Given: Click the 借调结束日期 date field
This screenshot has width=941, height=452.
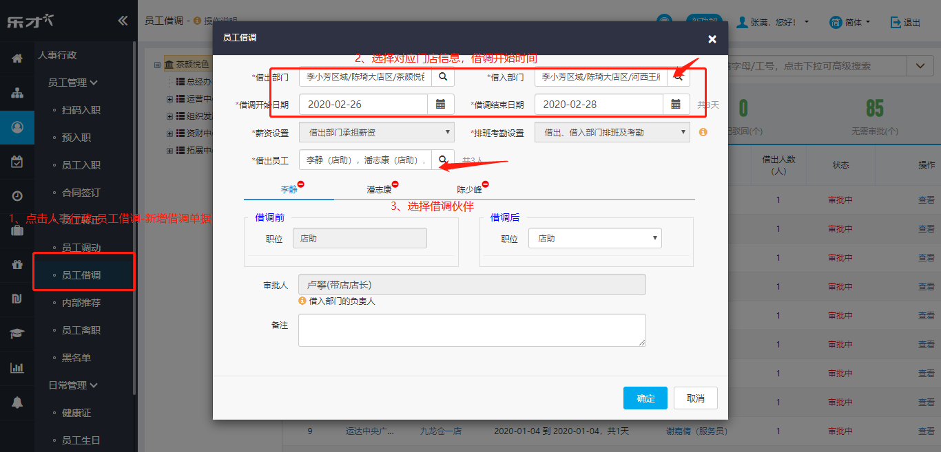Looking at the screenshot, I should tap(599, 105).
